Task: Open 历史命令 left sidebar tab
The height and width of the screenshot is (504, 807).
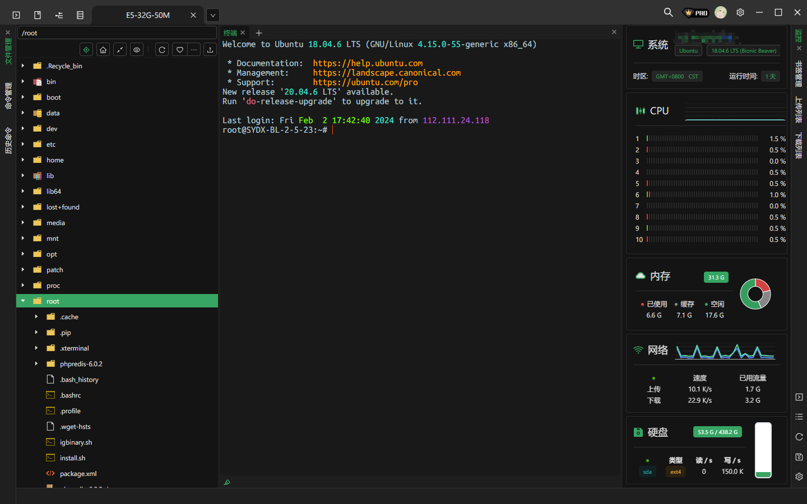Action: (8, 141)
